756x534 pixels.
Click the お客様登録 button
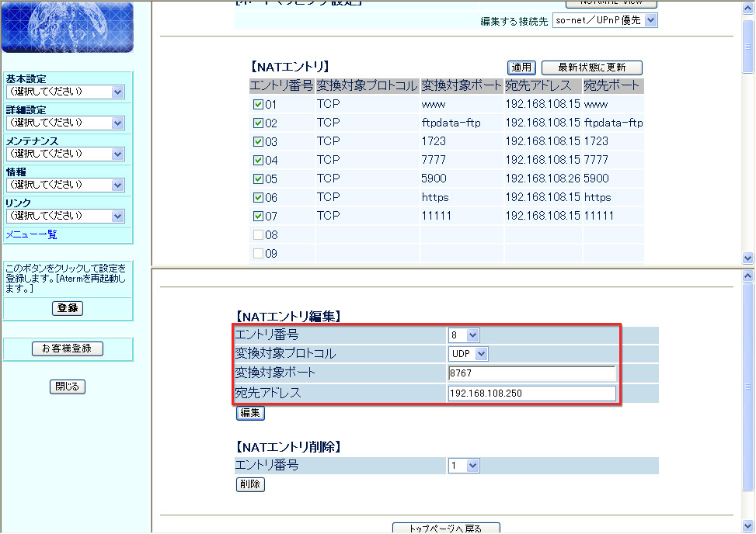coord(68,348)
